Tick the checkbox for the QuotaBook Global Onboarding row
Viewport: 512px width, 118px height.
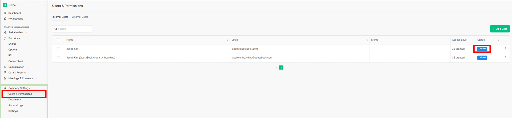[x=59, y=57]
